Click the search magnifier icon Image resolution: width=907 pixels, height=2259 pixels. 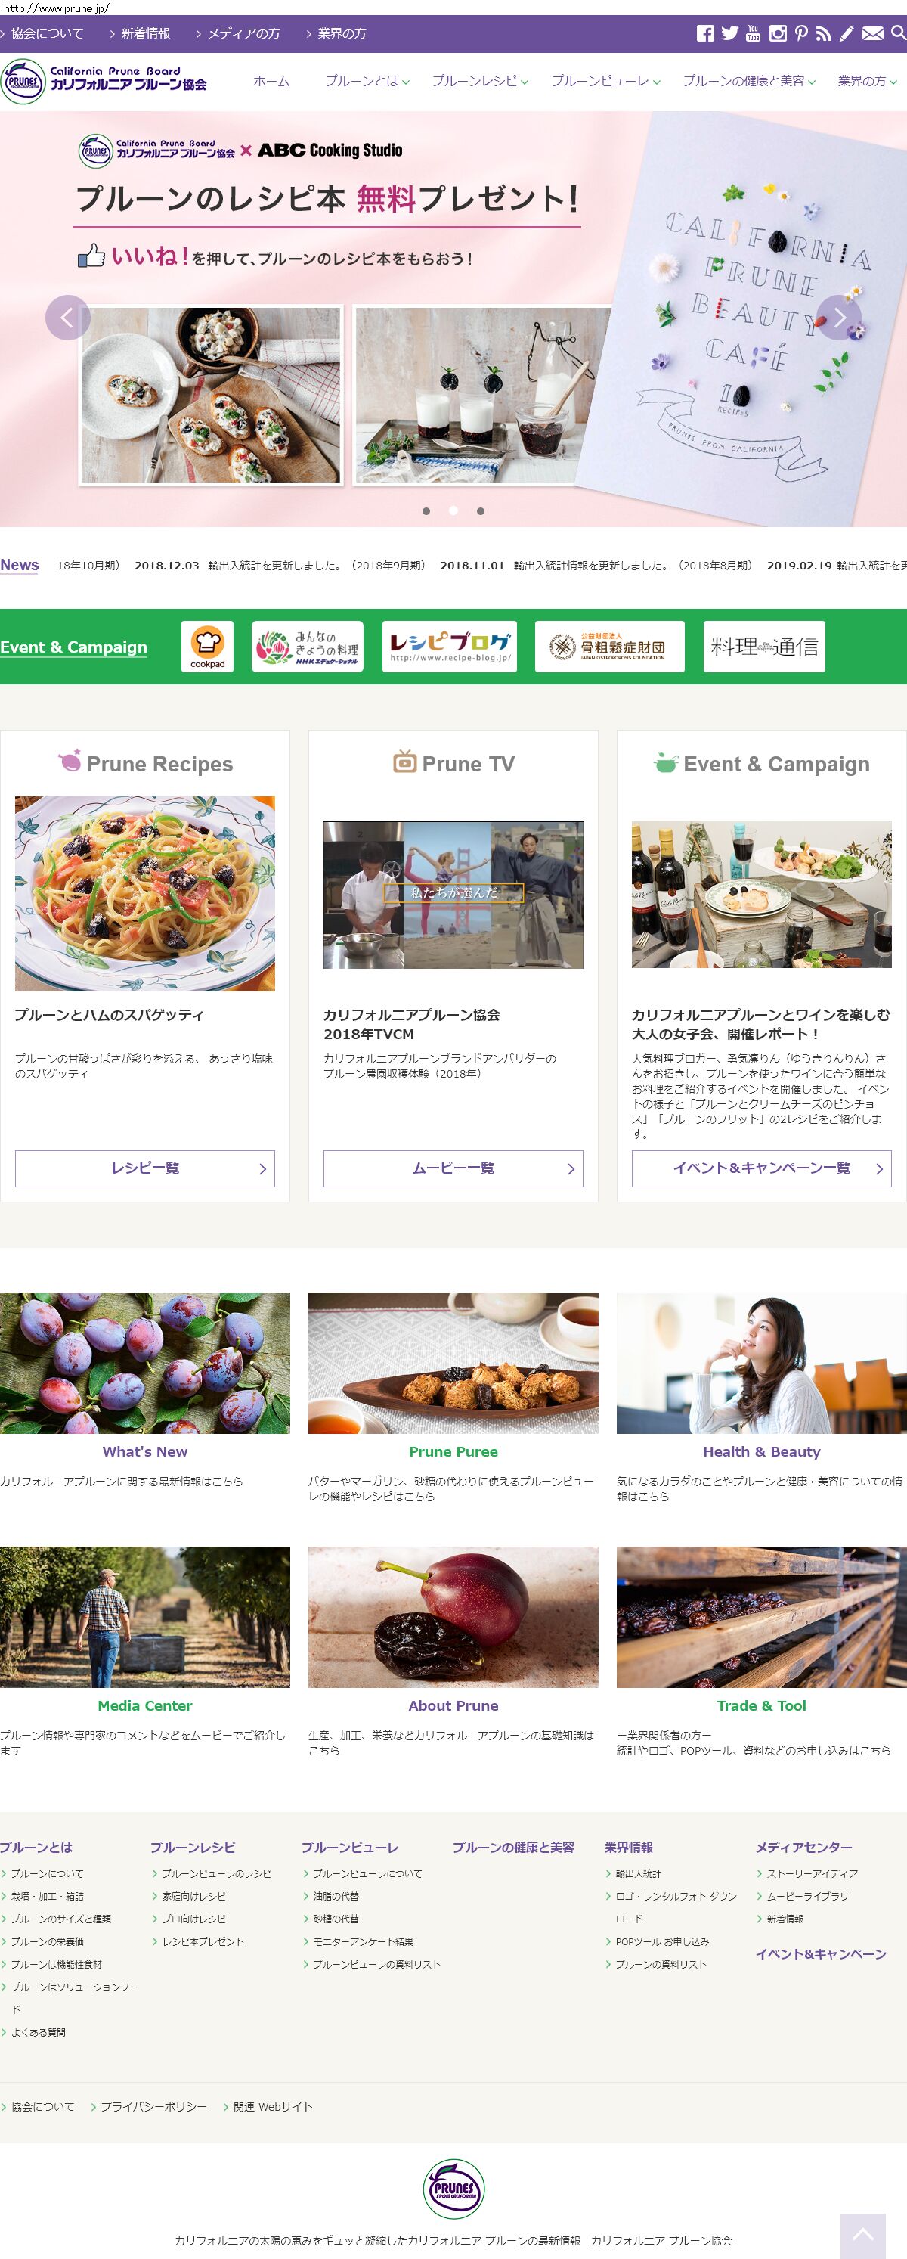tap(898, 33)
